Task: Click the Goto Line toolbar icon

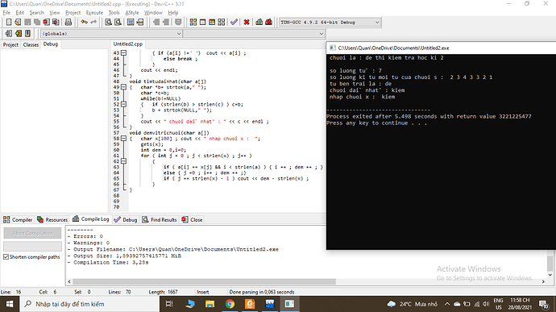Action: [140, 22]
